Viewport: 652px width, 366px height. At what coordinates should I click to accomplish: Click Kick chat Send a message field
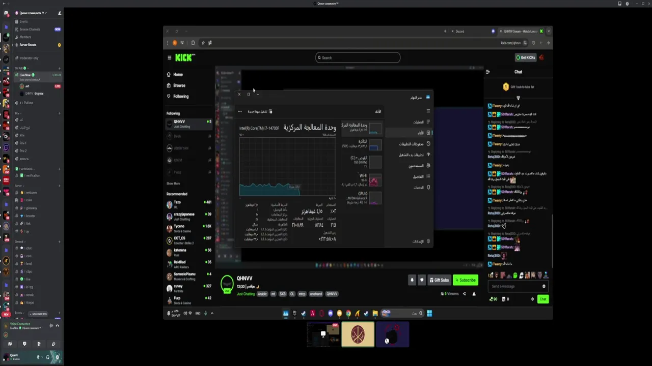(x=518, y=286)
